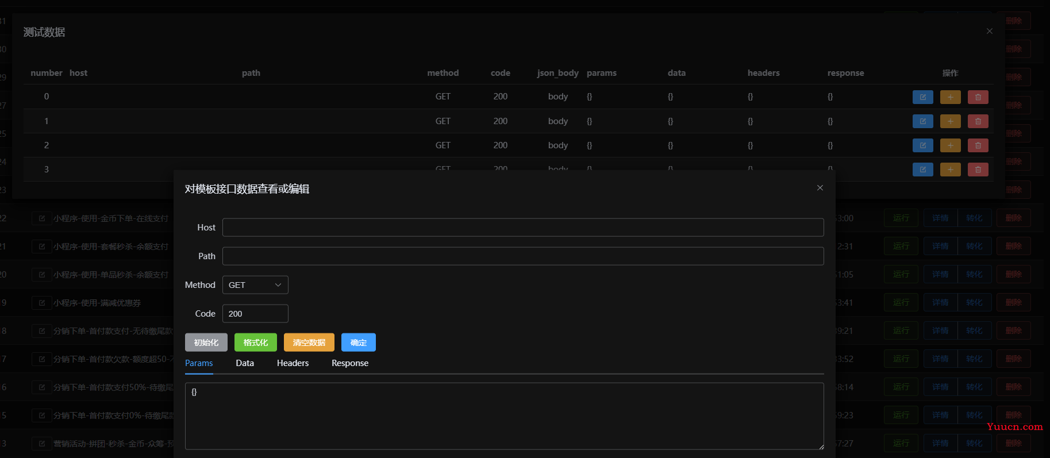Click edit icon for 小程序-使用-套餐秒杀-余额支付
The width and height of the screenshot is (1050, 458).
41,247
